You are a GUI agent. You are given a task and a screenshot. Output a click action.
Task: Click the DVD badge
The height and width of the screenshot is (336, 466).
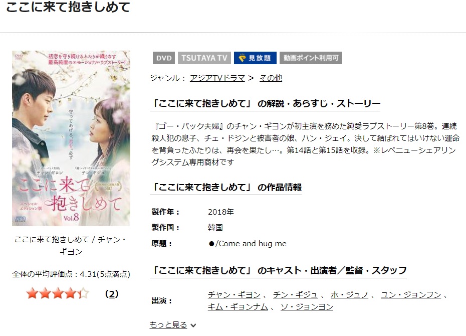[164, 58]
